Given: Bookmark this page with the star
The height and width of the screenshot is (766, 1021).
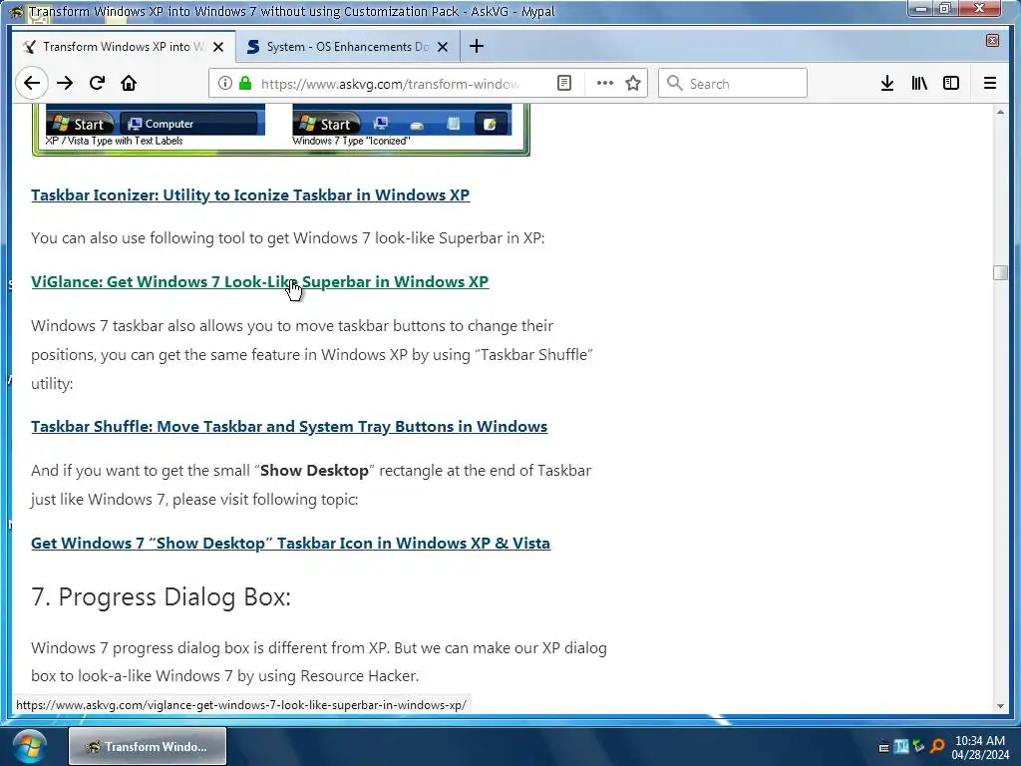Looking at the screenshot, I should pyautogui.click(x=633, y=83).
